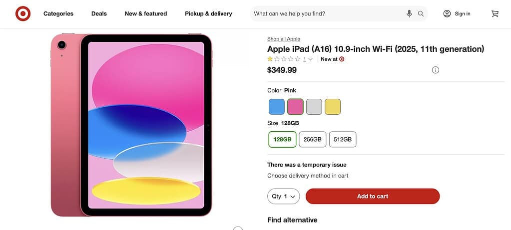Pick the blue color swatch
This screenshot has height=230, width=511.
tap(276, 107)
